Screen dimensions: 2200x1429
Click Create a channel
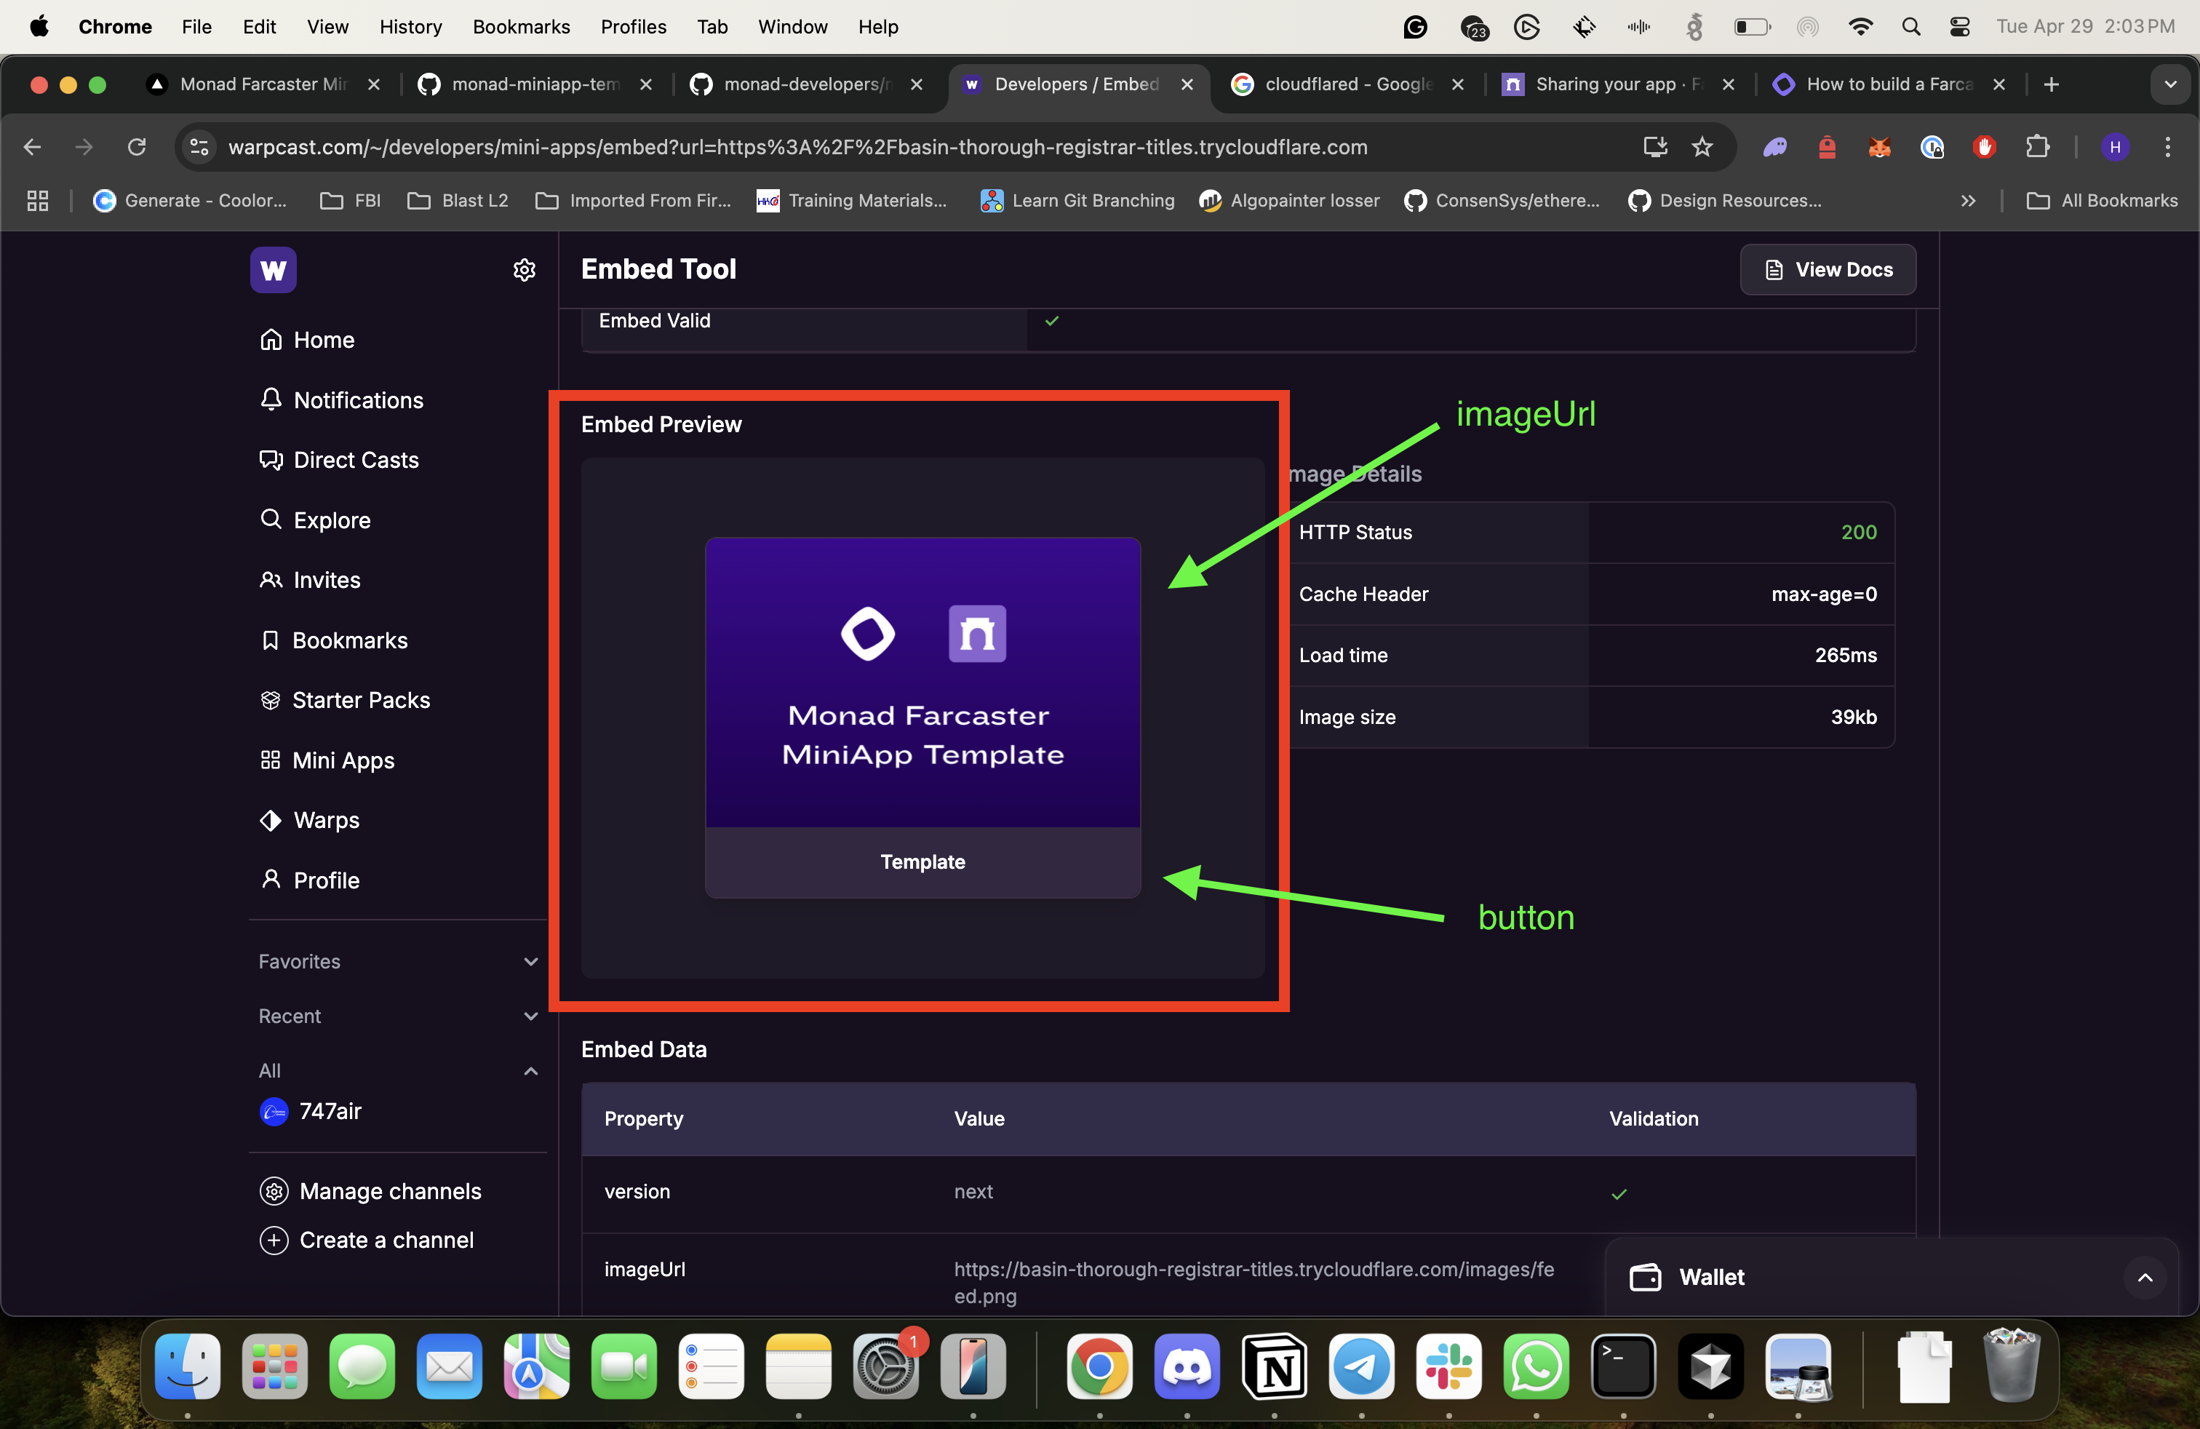386,1241
